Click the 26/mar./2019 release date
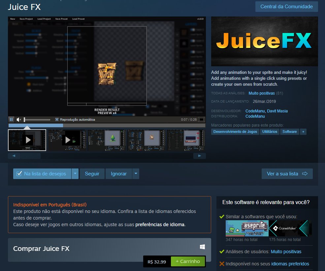Screen dimensions: 325x271 coord(264,102)
